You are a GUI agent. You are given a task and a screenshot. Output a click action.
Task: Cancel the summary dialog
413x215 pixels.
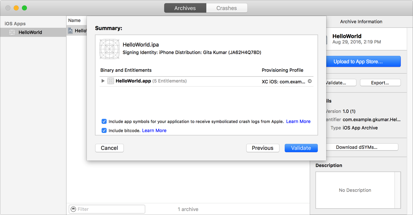tap(109, 148)
